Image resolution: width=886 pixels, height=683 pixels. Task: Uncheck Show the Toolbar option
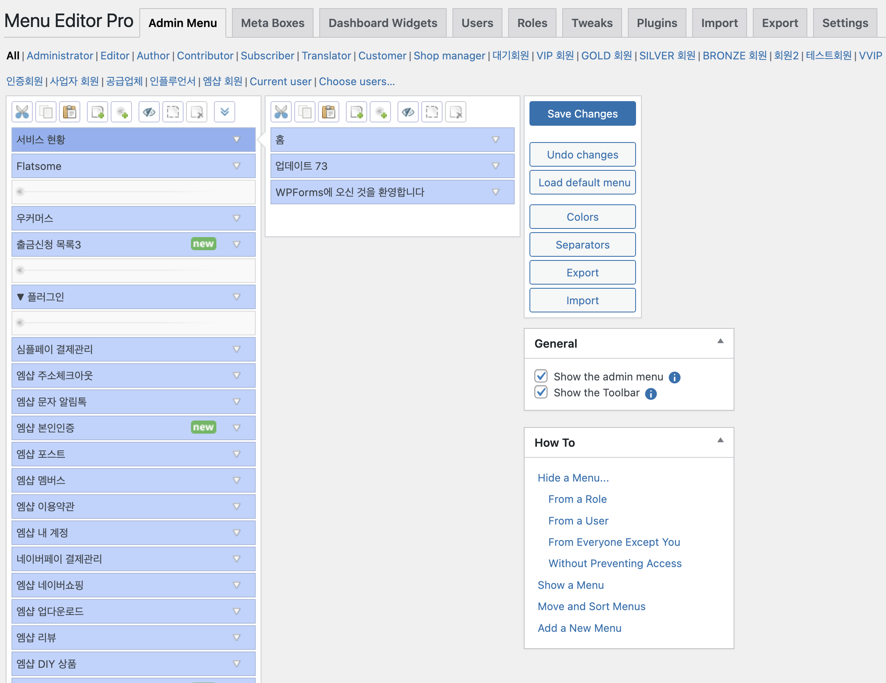click(x=541, y=392)
